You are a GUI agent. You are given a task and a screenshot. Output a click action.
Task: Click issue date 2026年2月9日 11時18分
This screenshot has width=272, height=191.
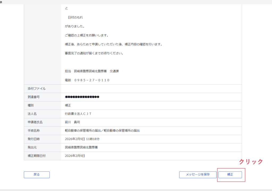[82, 139]
